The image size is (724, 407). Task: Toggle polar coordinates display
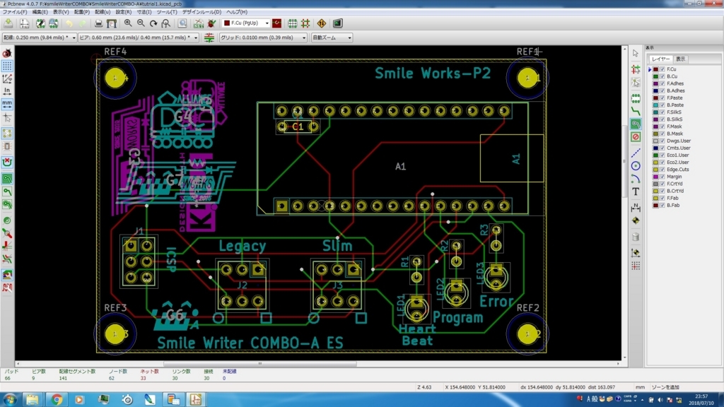[7, 79]
